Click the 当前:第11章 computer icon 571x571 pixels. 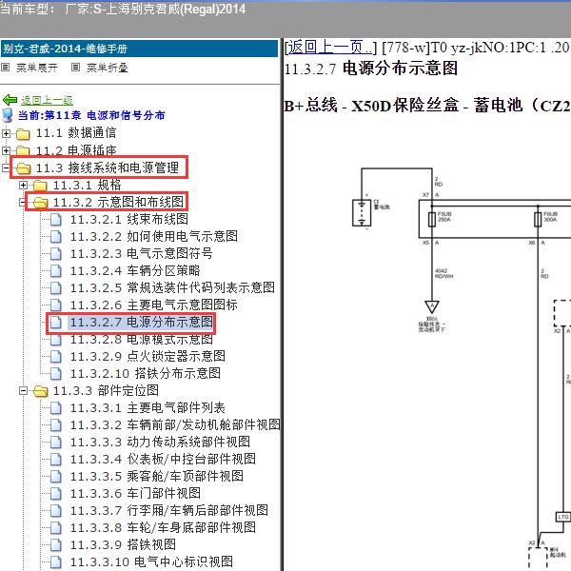click(x=8, y=115)
